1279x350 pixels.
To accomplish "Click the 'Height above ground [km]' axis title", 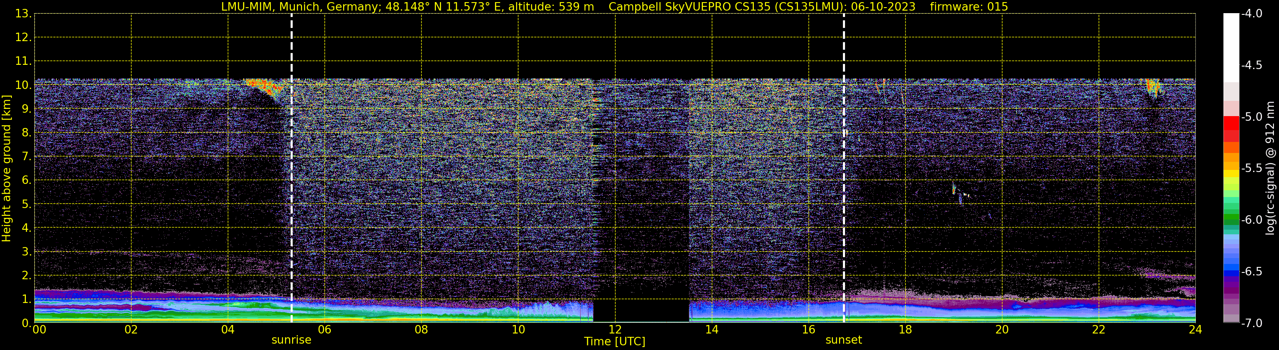I will point(6,169).
